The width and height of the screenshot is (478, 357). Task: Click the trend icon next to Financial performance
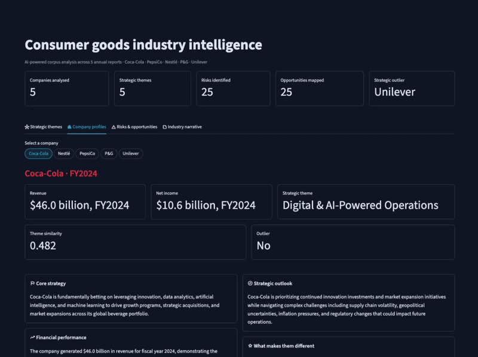click(32, 337)
